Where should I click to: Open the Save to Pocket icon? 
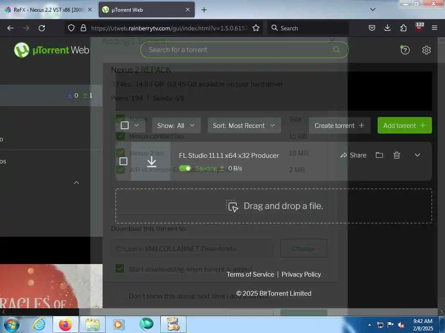point(372,28)
